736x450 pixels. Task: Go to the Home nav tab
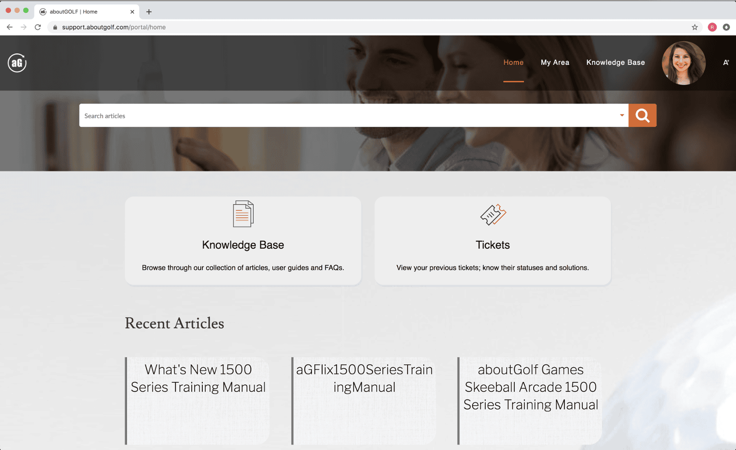point(513,63)
